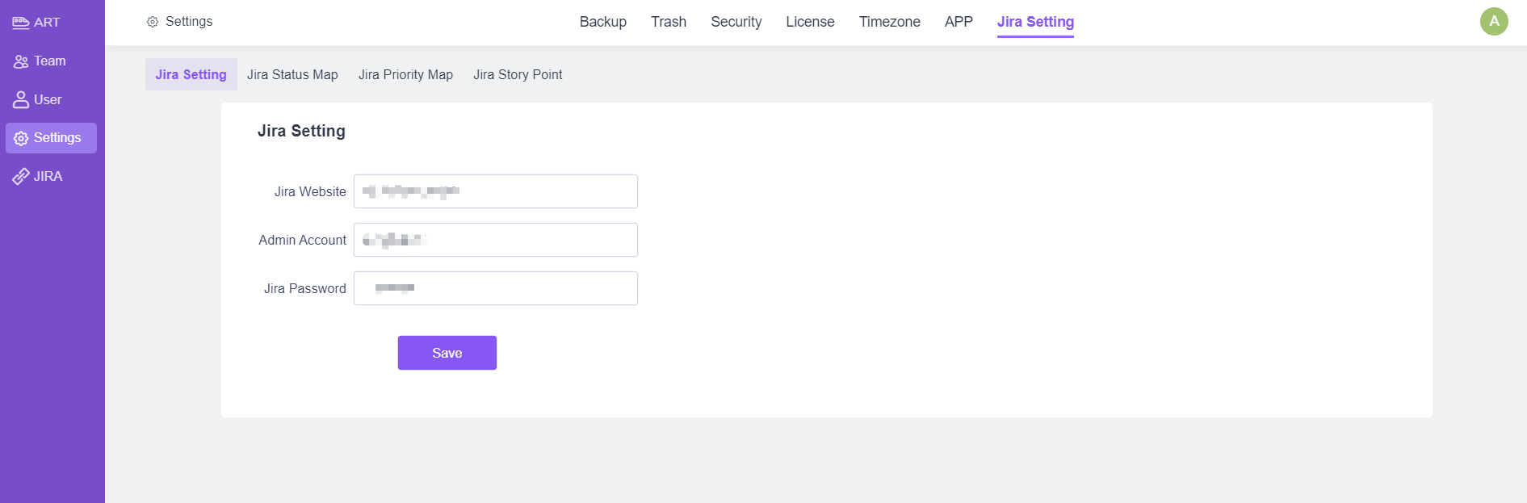Select the Jira Setting top tab
The image size is (1527, 503).
1035,22
